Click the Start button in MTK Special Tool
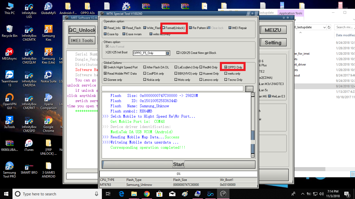Image resolution: width=355 pixels, height=199 pixels. pos(179,165)
